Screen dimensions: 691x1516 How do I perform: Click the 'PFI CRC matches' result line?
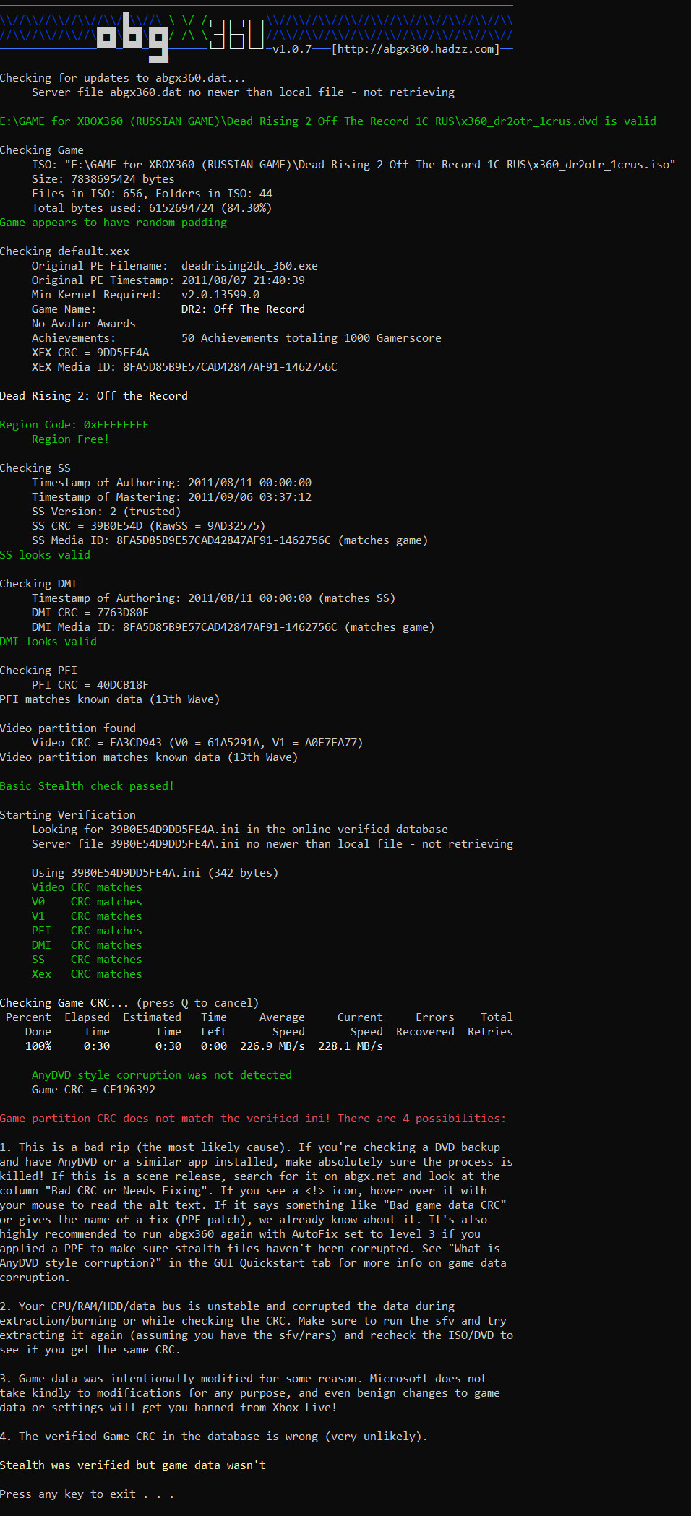87,931
